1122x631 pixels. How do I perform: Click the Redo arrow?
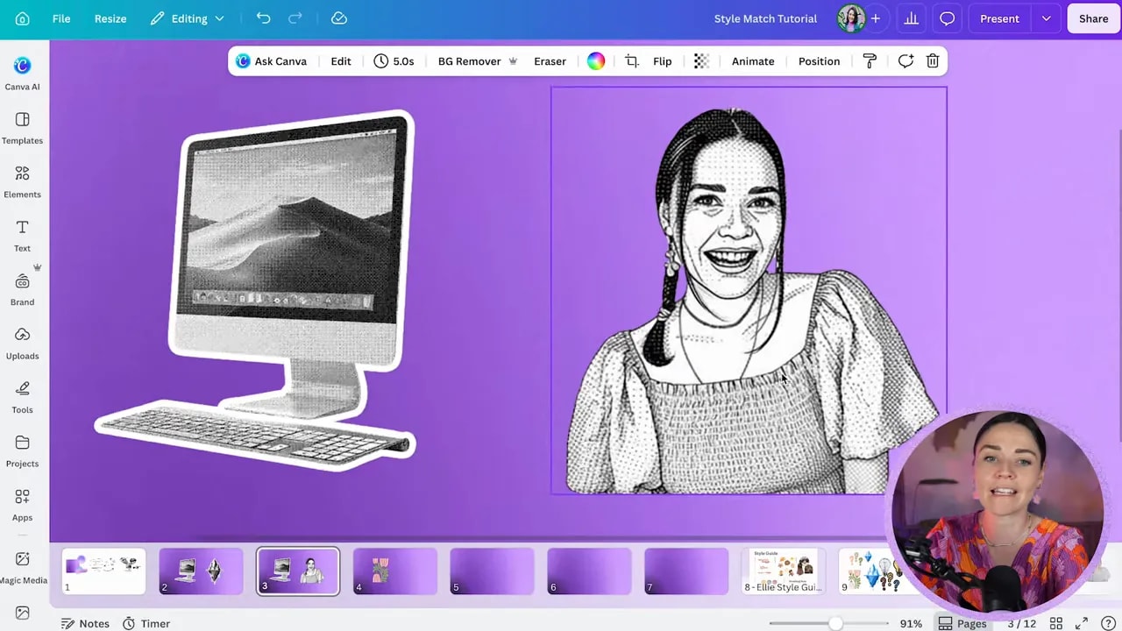tap(295, 18)
